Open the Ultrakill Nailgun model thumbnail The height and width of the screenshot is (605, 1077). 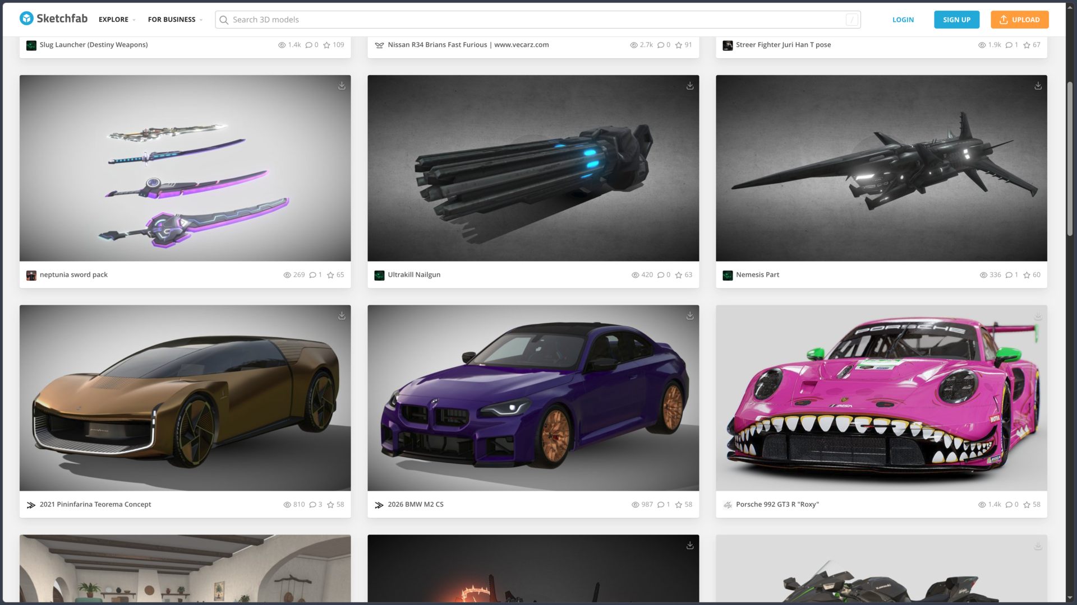click(x=533, y=168)
